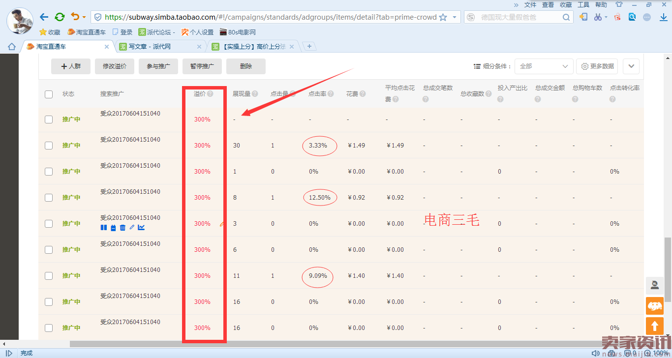This screenshot has height=358, width=672.
Task: Open the 收藏 menu
Action: [566, 4]
